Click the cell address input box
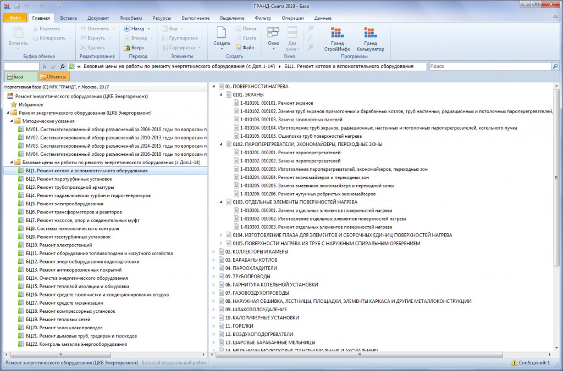Screen dimensions: 563x371 21,66
